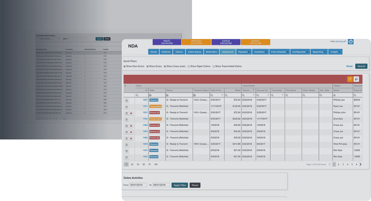371x201 pixels.
Task: Set page size to 50 items
Action: click(x=144, y=164)
